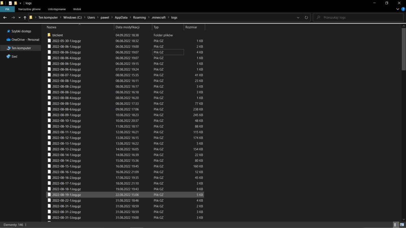The image size is (406, 228).
Task: Open the Narzędzia główne ribbon tab
Action: coord(29,9)
